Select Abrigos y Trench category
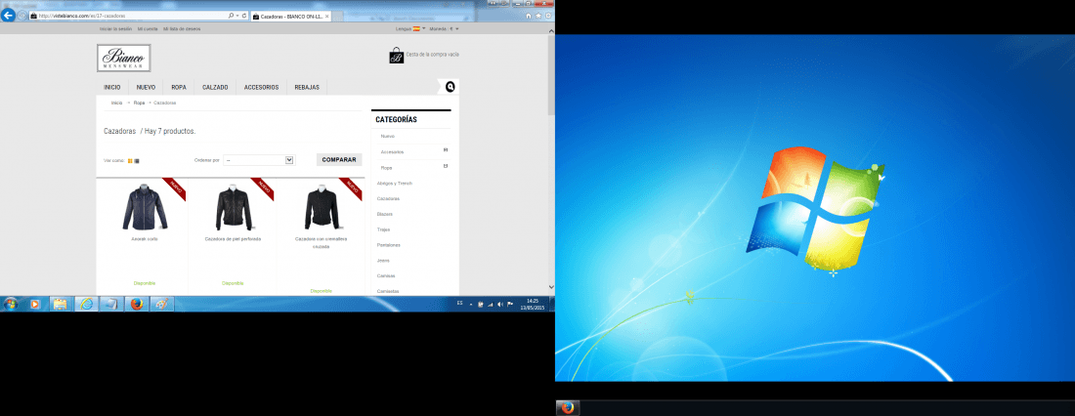This screenshot has height=416, width=1075. [394, 184]
